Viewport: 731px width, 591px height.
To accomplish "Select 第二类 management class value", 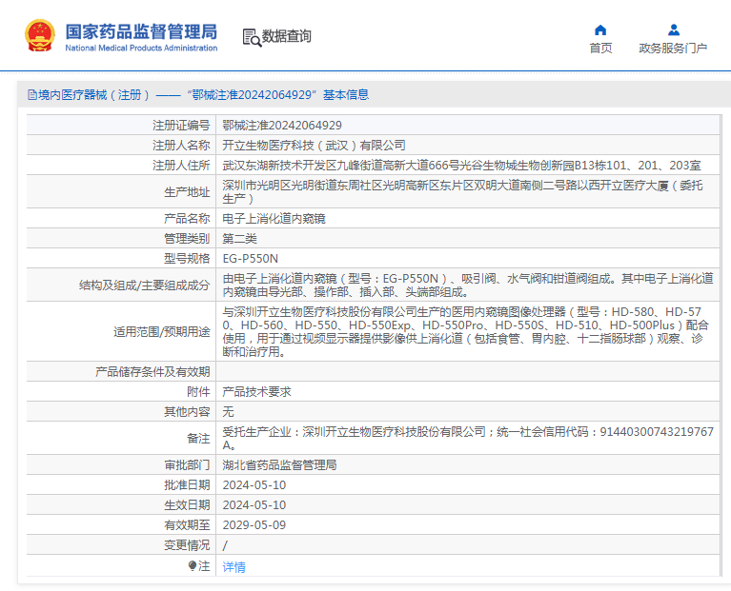I will 239,238.
